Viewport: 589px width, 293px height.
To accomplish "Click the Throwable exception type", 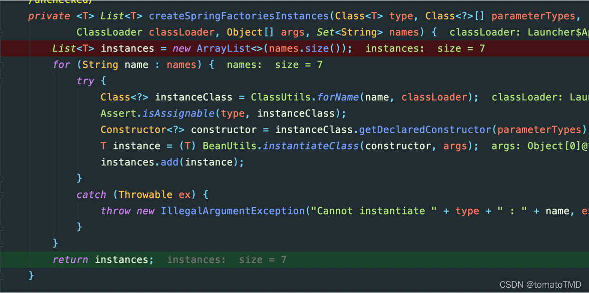I will pyautogui.click(x=146, y=195).
